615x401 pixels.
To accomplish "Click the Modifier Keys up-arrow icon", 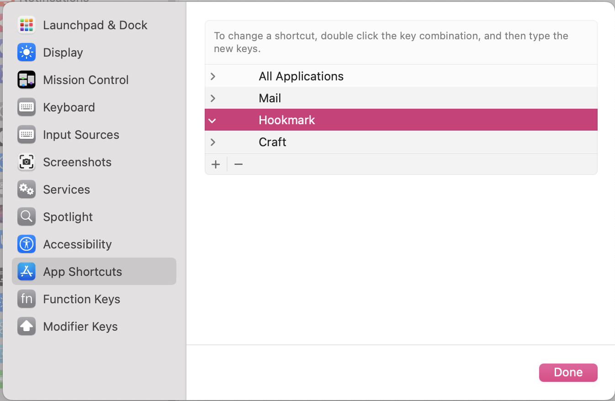I will (27, 327).
